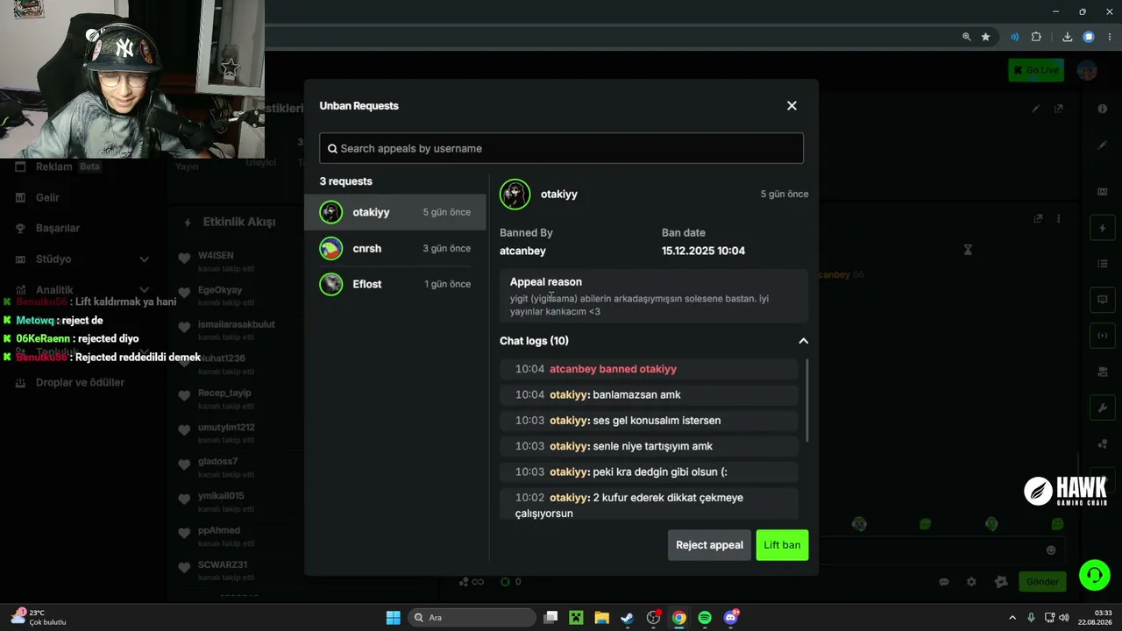Open Steam from the taskbar
The width and height of the screenshot is (1122, 631).
pyautogui.click(x=628, y=618)
